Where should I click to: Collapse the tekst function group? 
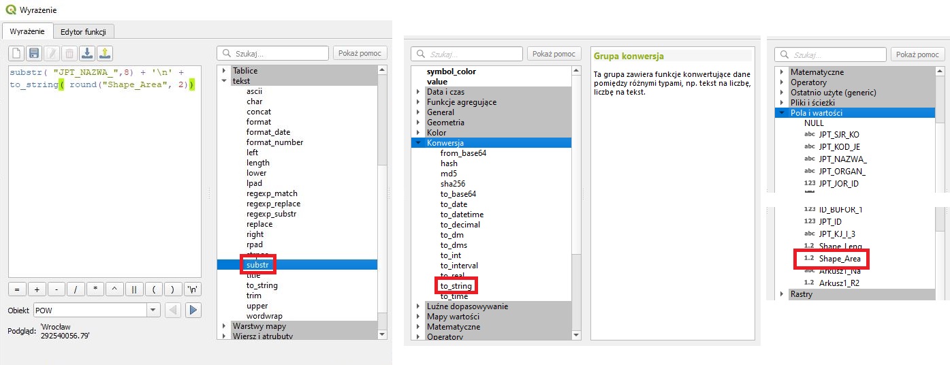coord(223,81)
